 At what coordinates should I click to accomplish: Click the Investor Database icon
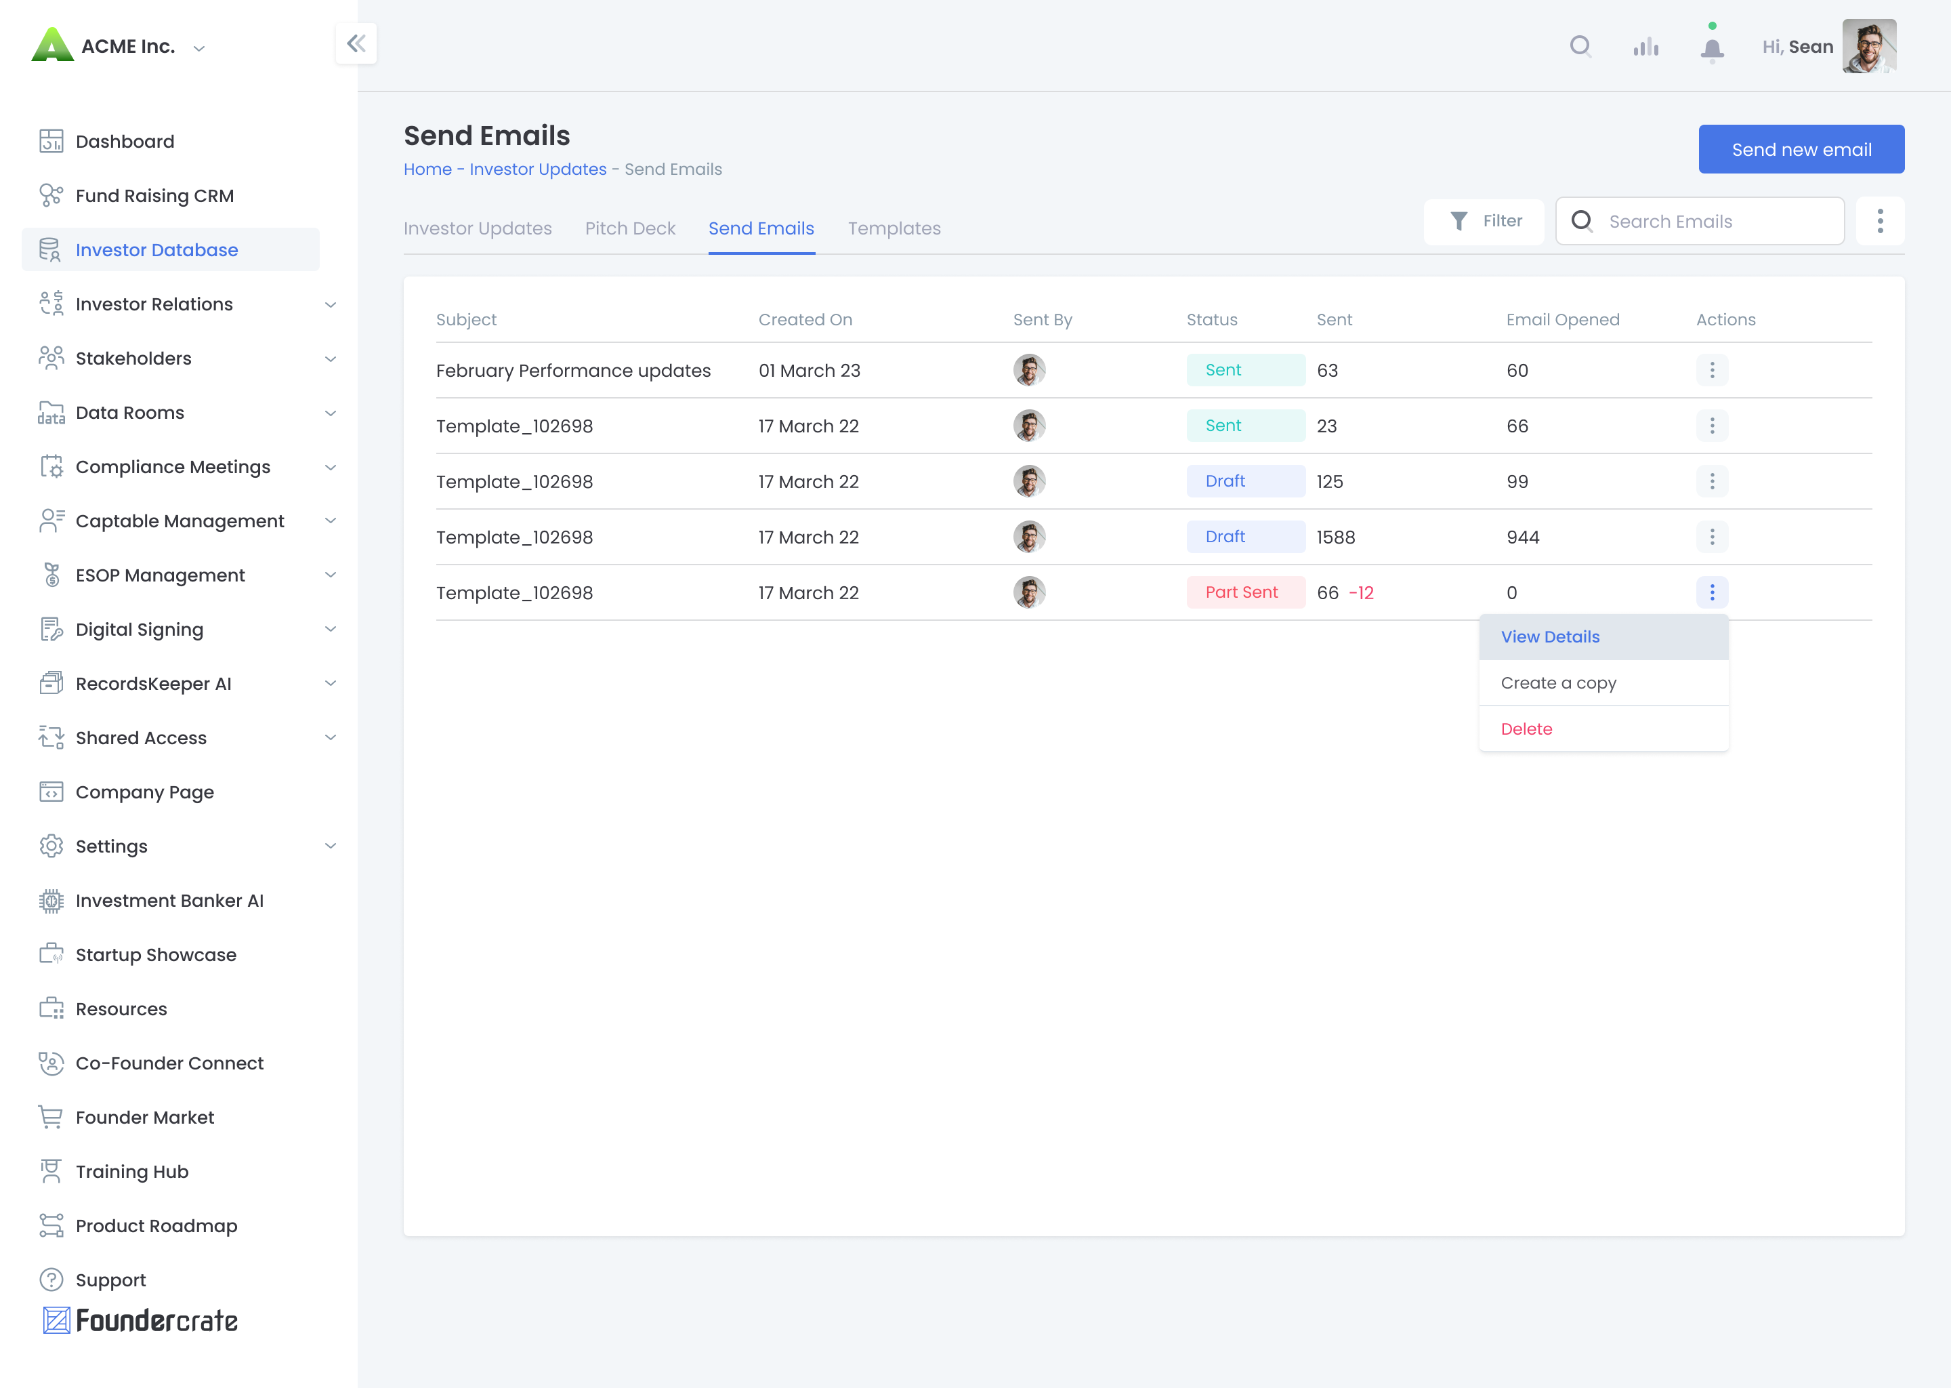(51, 249)
